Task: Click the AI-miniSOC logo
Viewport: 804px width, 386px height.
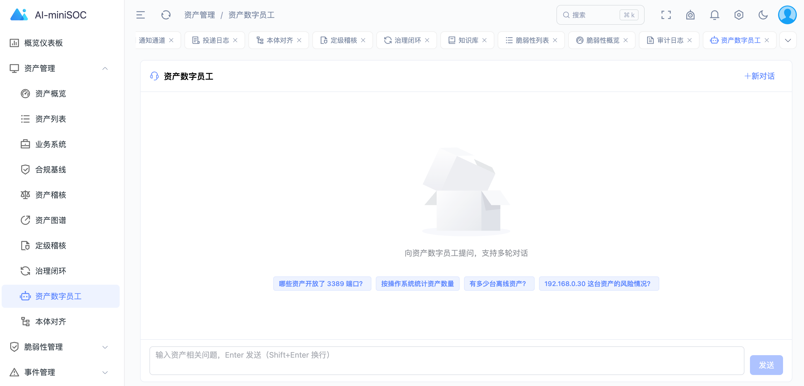Action: click(x=48, y=15)
